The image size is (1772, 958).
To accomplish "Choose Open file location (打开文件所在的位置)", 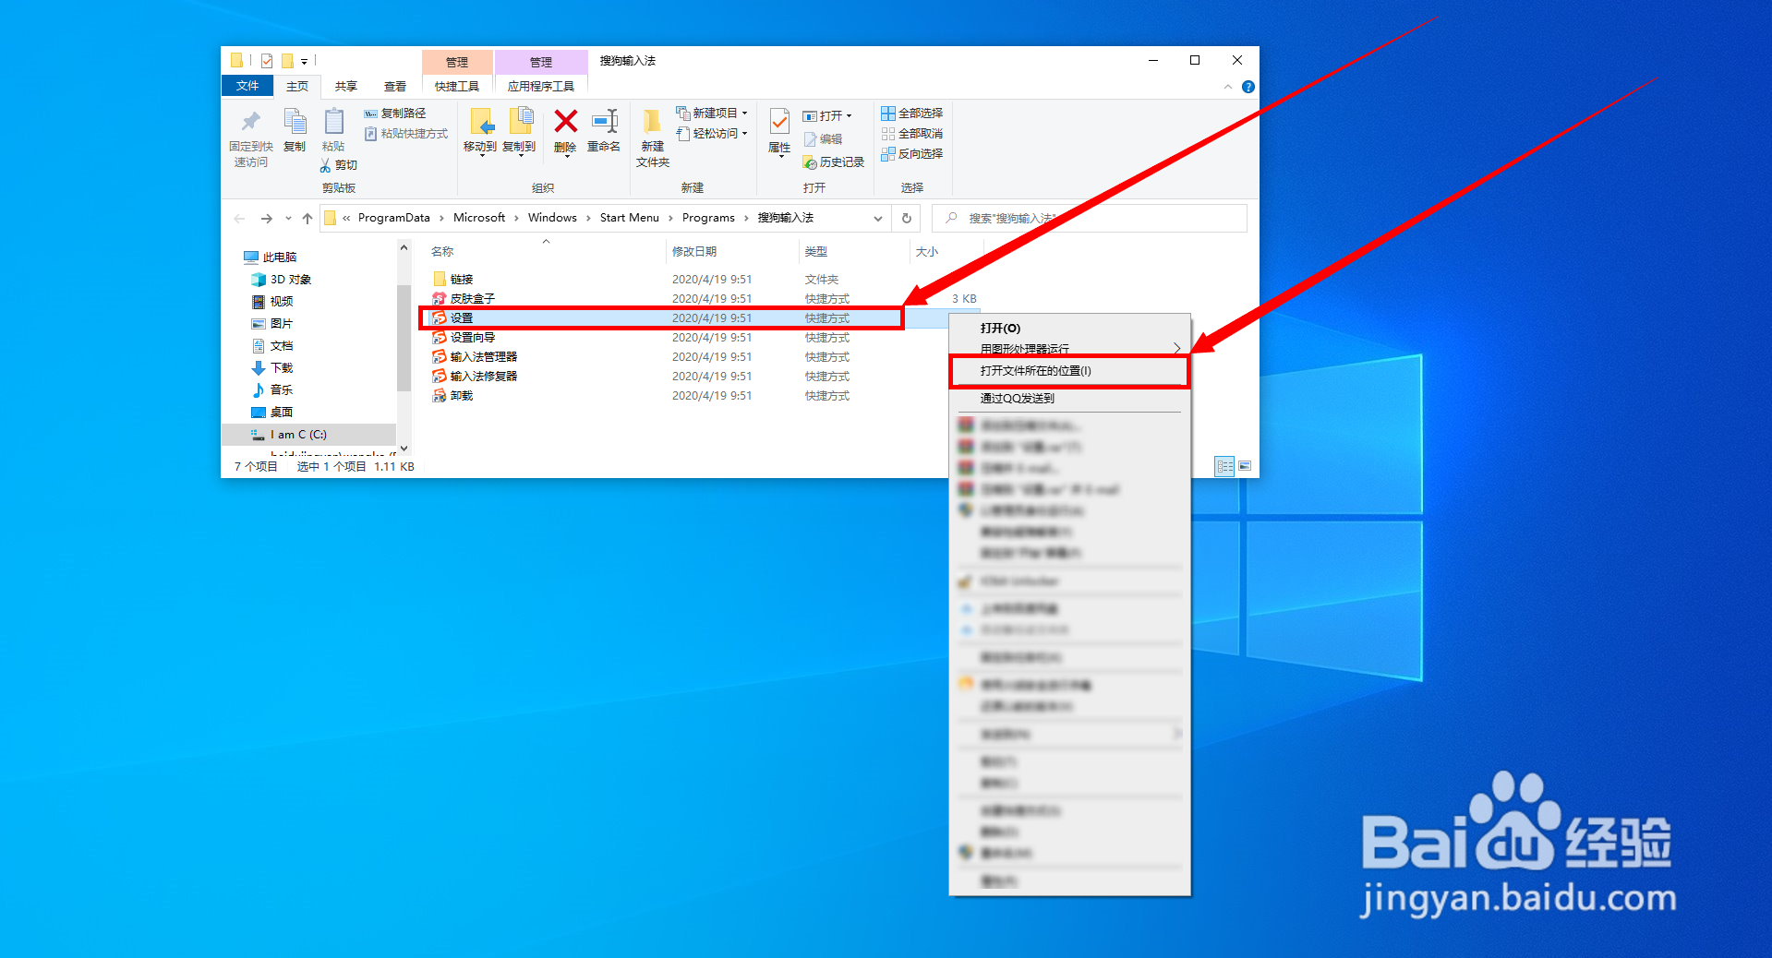I will [x=1069, y=371].
